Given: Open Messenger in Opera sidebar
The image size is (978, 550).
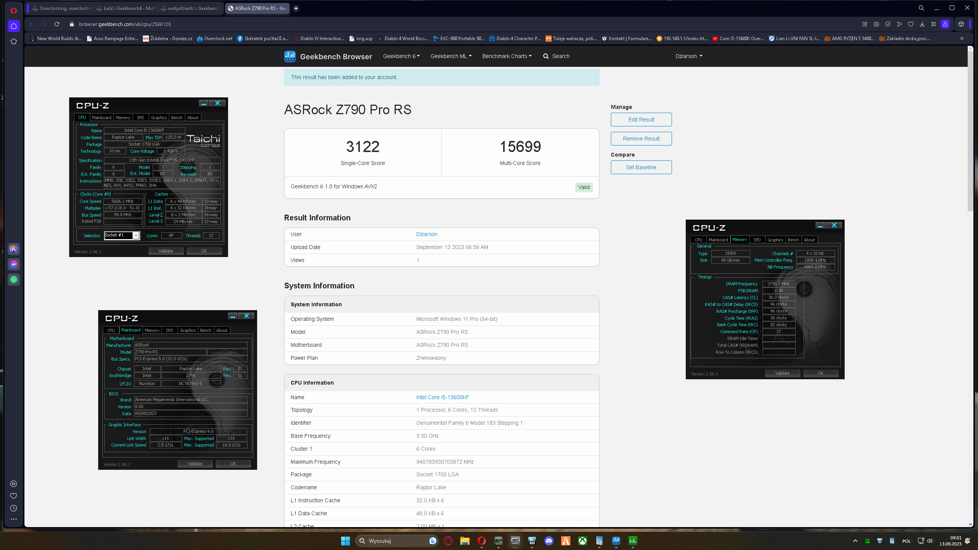Looking at the screenshot, I should pos(14,264).
